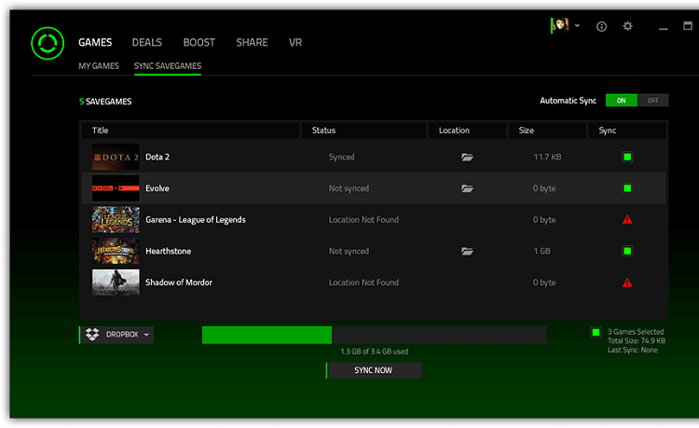Expand the account dropdown arrow beside avatar
Viewport: 699px width, 428px height.
[577, 26]
